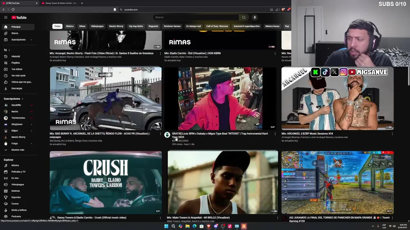Select the Rockstar Games chip
The width and height of the screenshot is (410, 230).
[172, 26]
